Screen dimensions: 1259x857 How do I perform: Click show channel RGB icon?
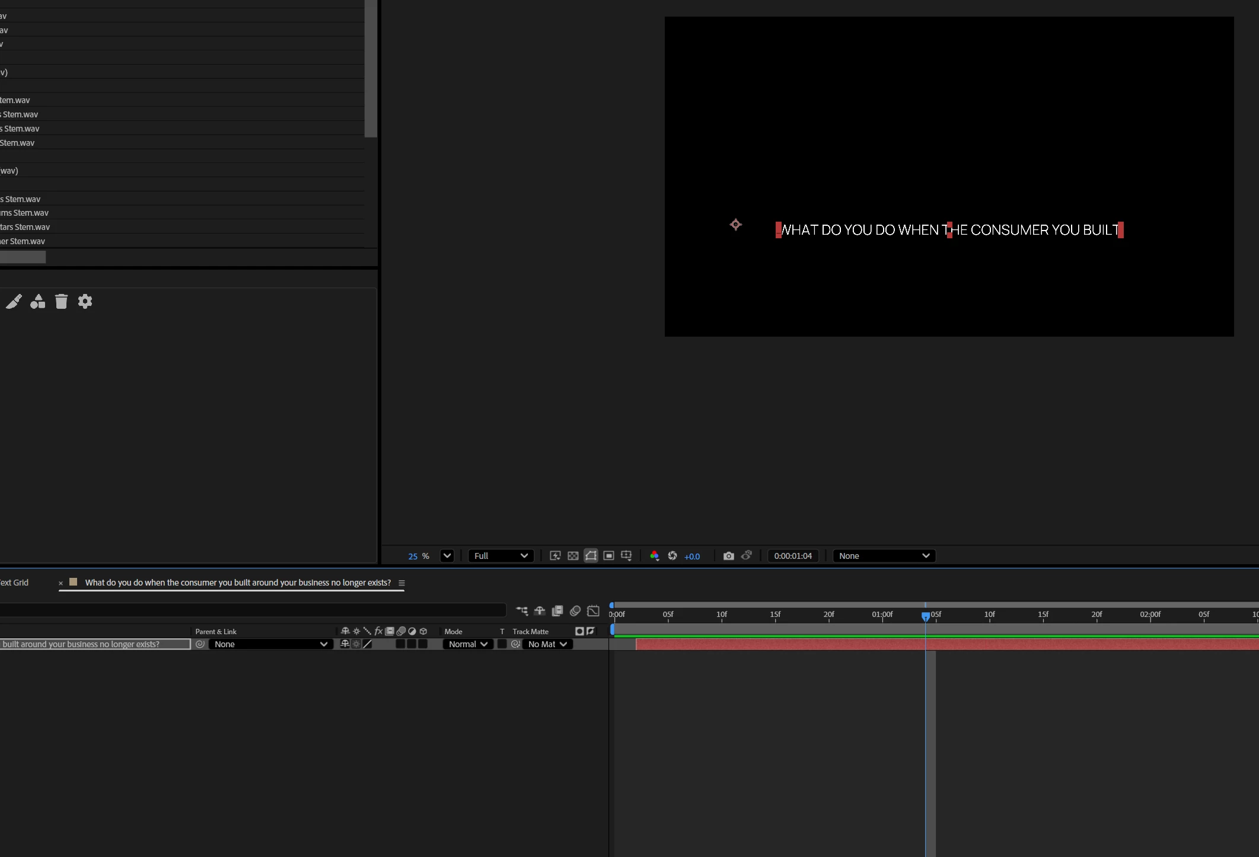click(x=655, y=556)
